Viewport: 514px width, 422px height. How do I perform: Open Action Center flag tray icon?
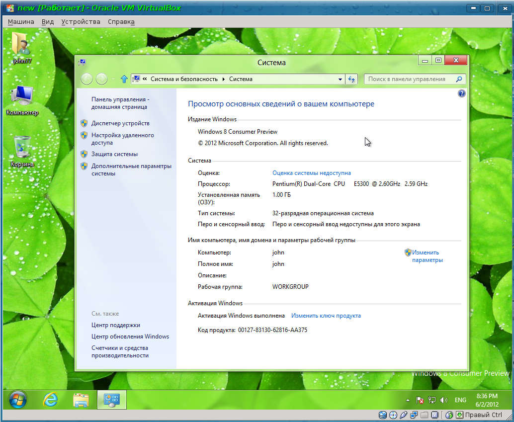[420, 400]
